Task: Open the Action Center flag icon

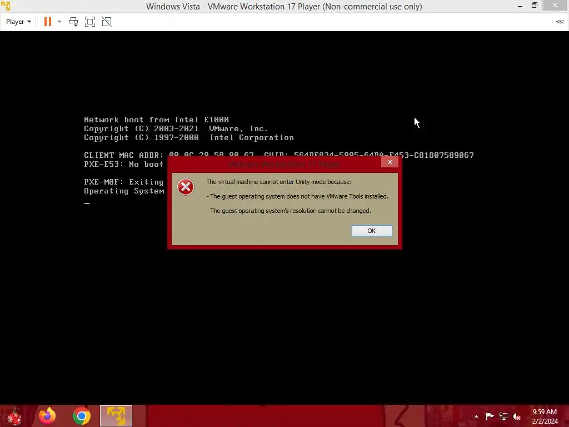Action: 490,416
